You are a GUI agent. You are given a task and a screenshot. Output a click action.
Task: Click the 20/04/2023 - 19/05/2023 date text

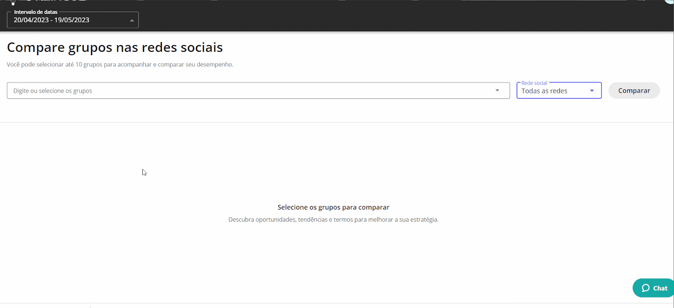pyautogui.click(x=51, y=20)
